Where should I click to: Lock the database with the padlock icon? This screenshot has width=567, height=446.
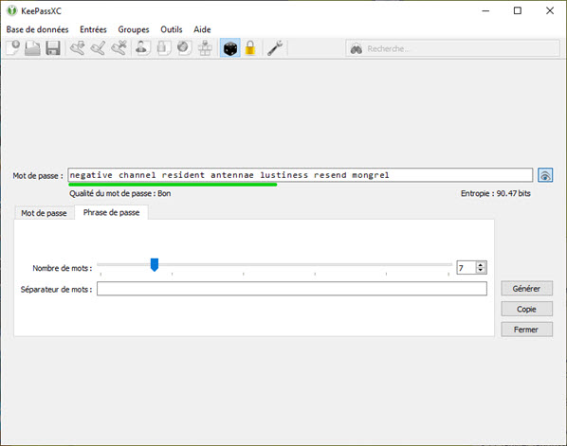coord(250,48)
